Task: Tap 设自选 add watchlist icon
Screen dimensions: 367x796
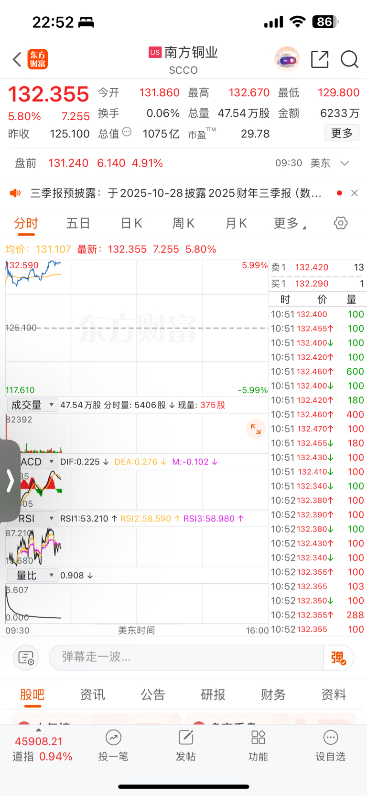Action: [331, 738]
